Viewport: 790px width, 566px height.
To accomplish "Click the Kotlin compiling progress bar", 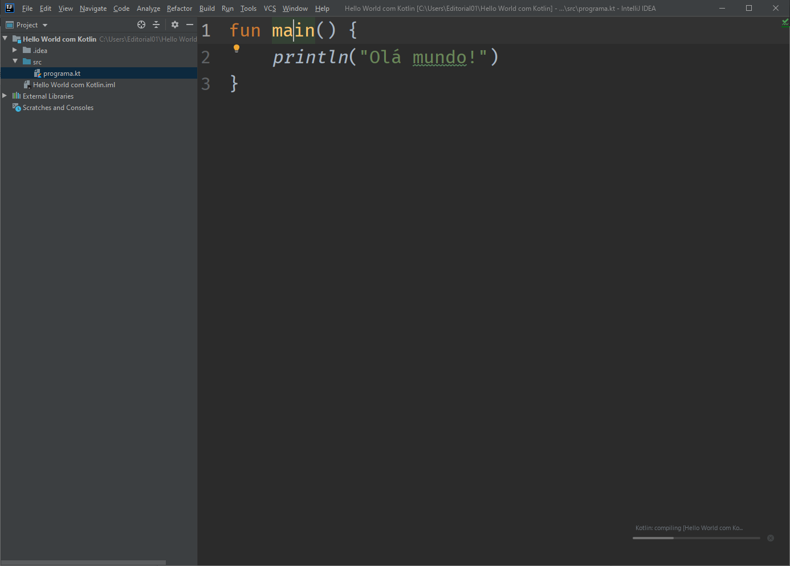I will pos(696,538).
